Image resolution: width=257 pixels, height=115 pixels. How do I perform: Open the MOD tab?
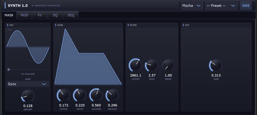pyautogui.click(x=24, y=15)
